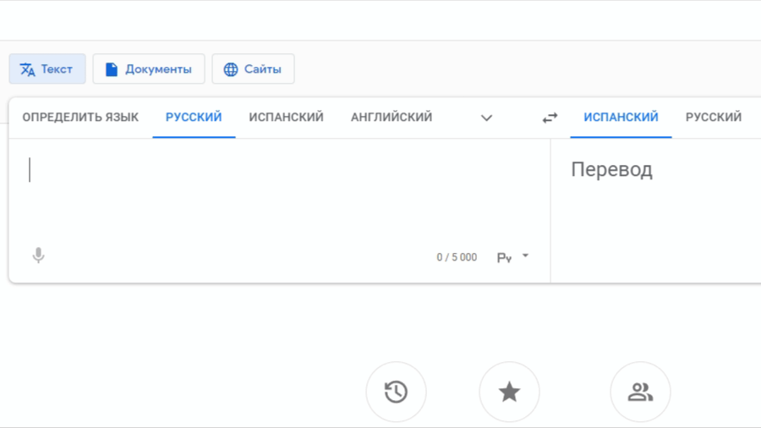The height and width of the screenshot is (428, 761).
Task: Click the globe icon on the Сайты button
Action: click(x=231, y=69)
